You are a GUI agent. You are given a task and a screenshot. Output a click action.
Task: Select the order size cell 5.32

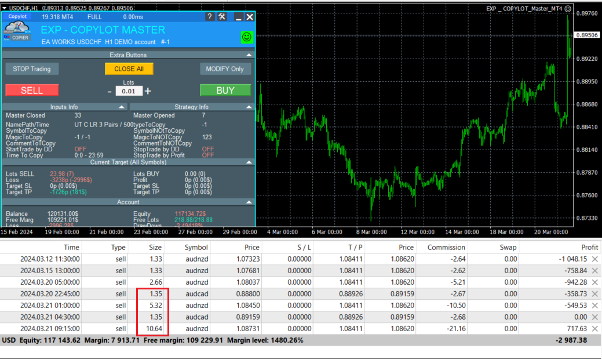coord(156,306)
